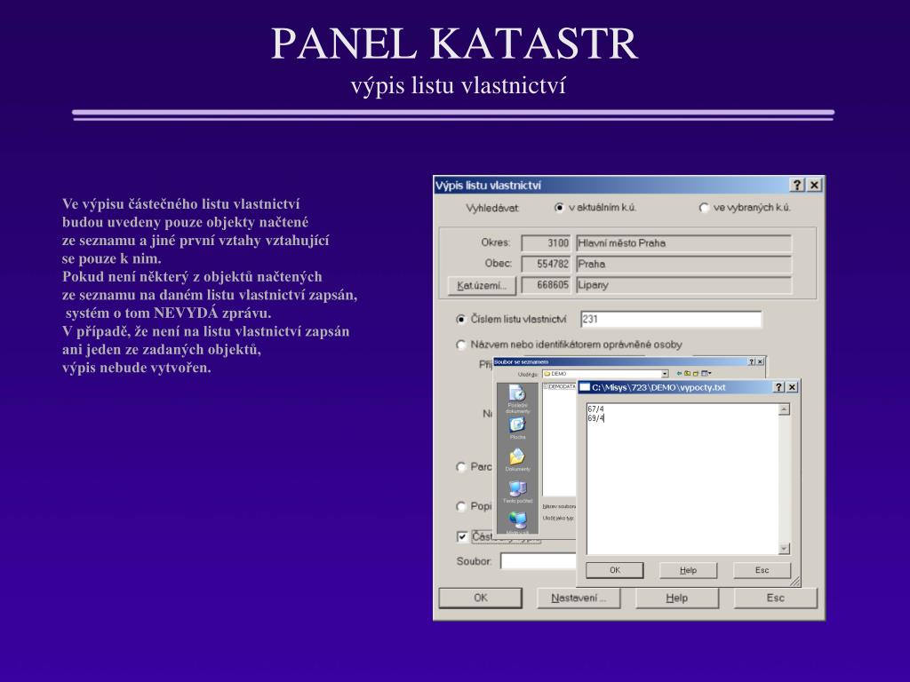Image resolution: width=910 pixels, height=682 pixels.
Task: Toggle the 'Část...' checkbox
Action: [x=462, y=536]
